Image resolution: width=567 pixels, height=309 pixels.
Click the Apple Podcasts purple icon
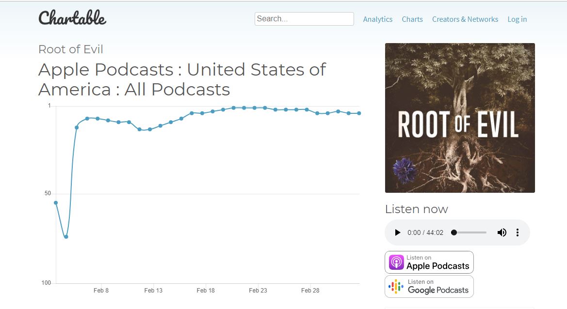(x=396, y=262)
